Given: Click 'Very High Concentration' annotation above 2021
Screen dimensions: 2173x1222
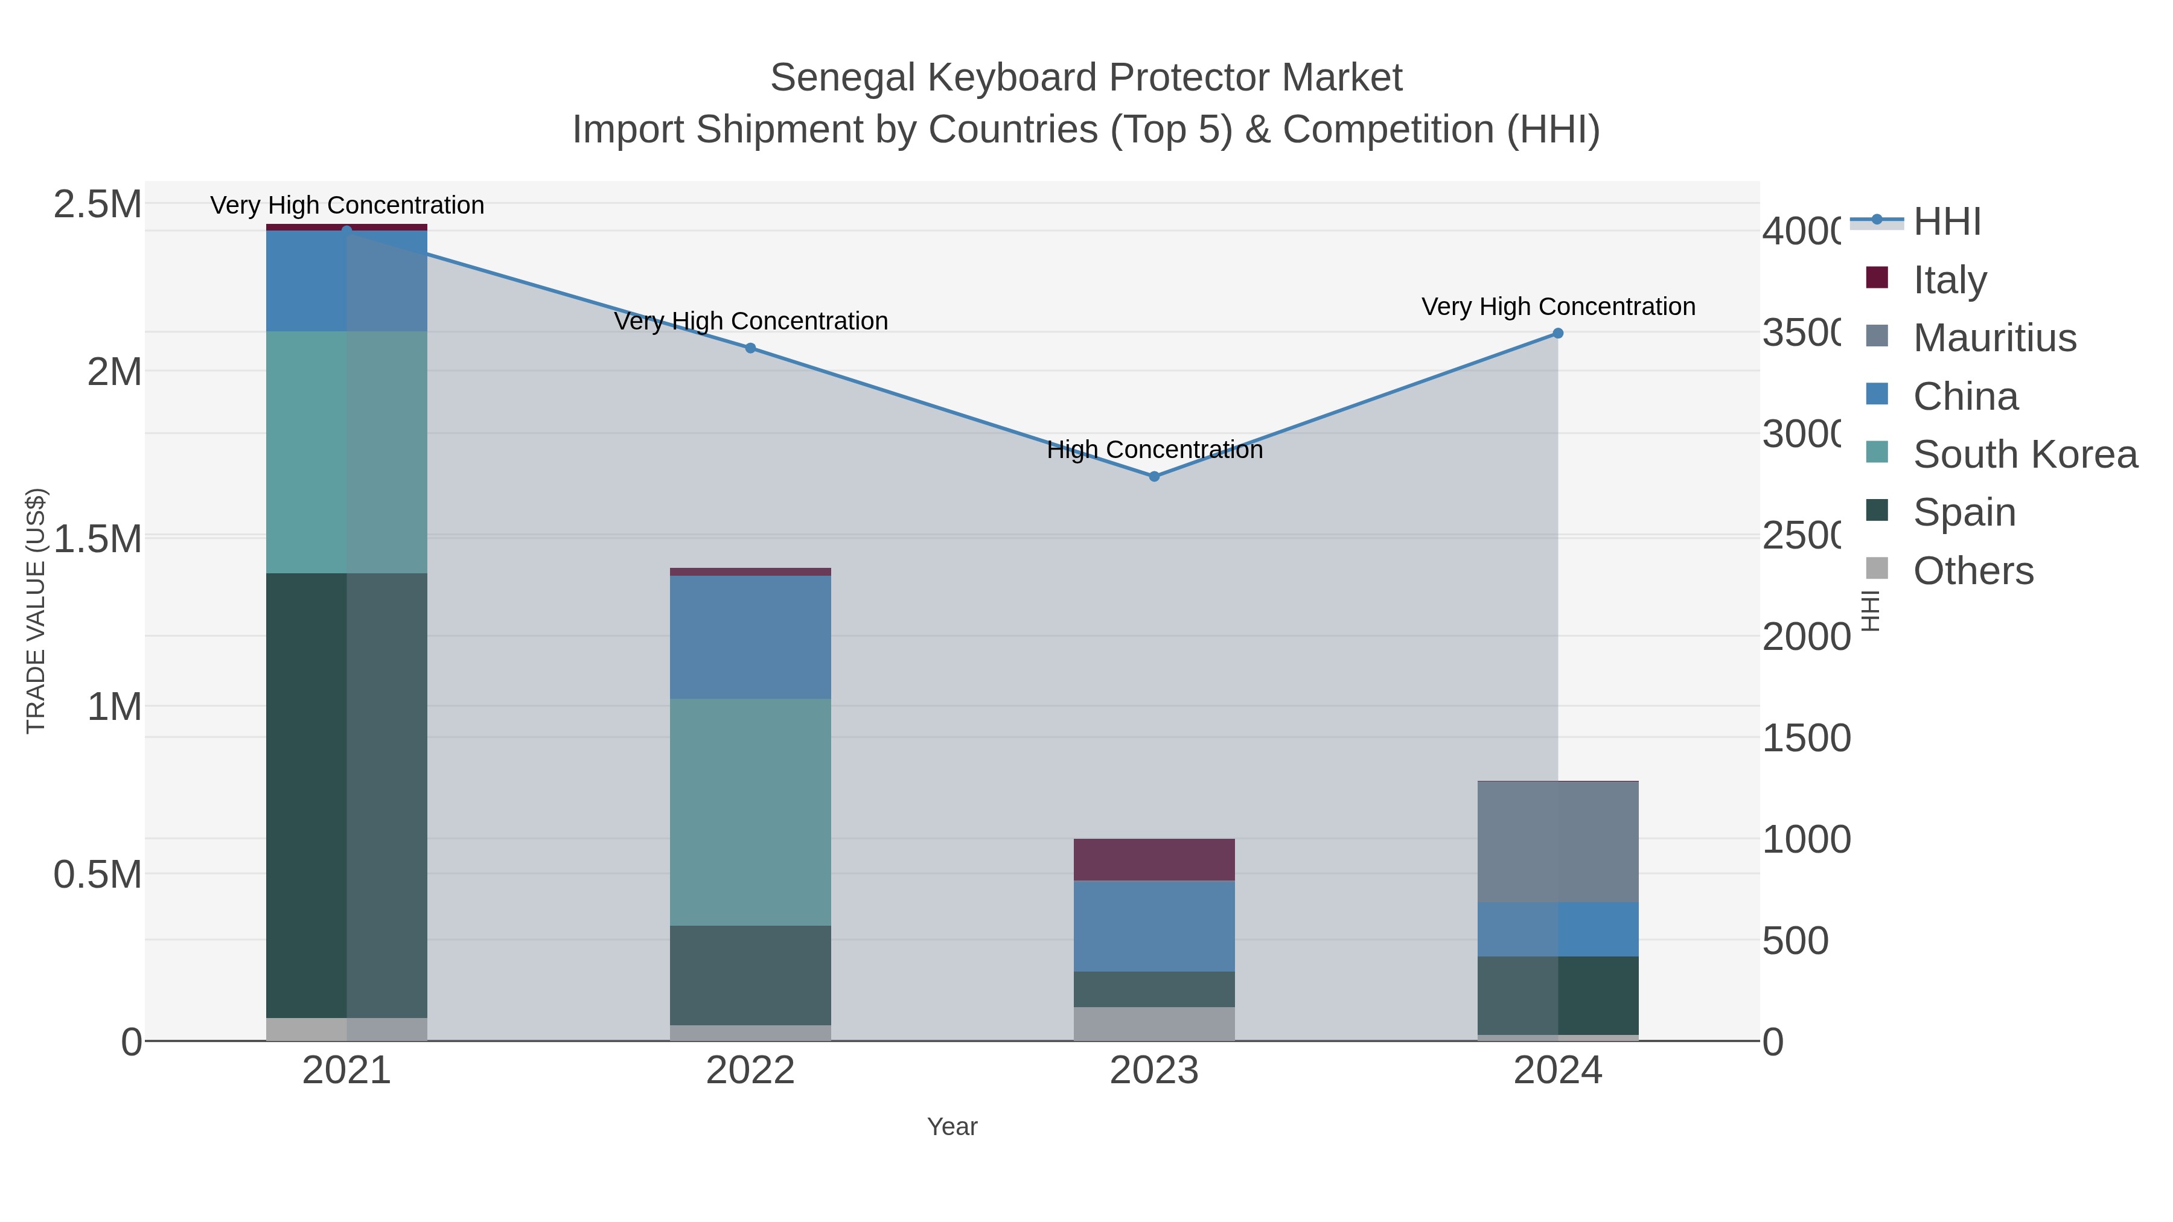Looking at the screenshot, I should pyautogui.click(x=346, y=205).
